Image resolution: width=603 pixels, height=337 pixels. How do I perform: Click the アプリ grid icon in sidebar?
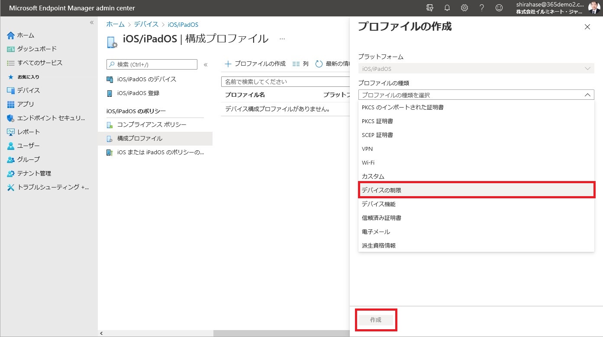(x=11, y=104)
